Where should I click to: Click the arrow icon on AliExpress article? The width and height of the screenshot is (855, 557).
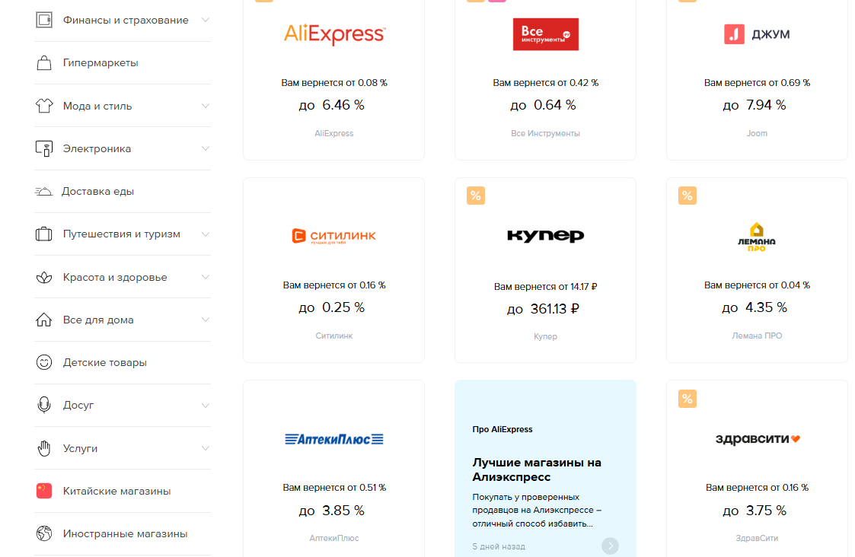tap(610, 546)
